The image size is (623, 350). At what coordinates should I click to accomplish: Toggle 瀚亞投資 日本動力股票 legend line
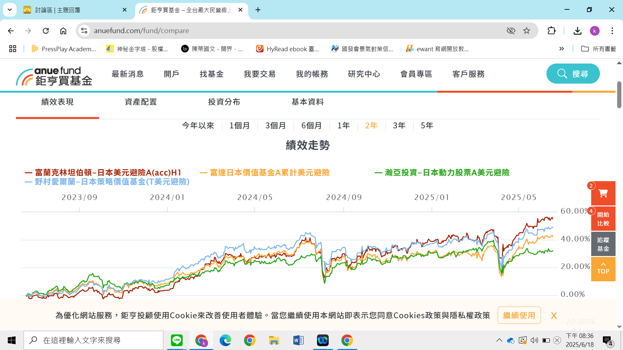(x=442, y=173)
